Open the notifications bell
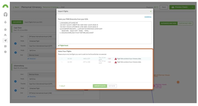Screen dimensions: 198x106 (x=5, y=22)
